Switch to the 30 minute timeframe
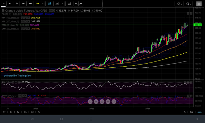This screenshot has width=205, height=123. click(x=10, y=3)
